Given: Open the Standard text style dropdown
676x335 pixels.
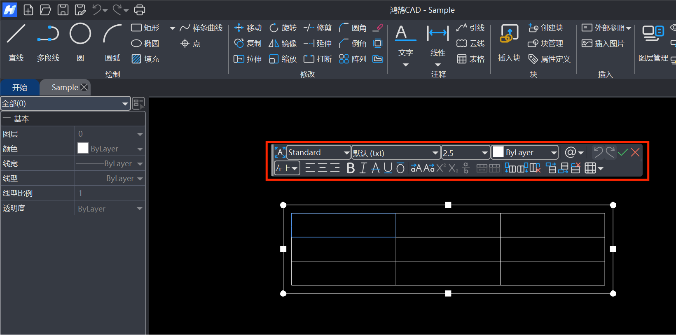Looking at the screenshot, I should point(318,153).
